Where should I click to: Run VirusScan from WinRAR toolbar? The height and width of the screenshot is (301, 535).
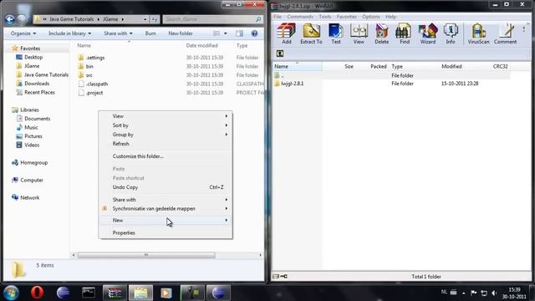pos(478,33)
